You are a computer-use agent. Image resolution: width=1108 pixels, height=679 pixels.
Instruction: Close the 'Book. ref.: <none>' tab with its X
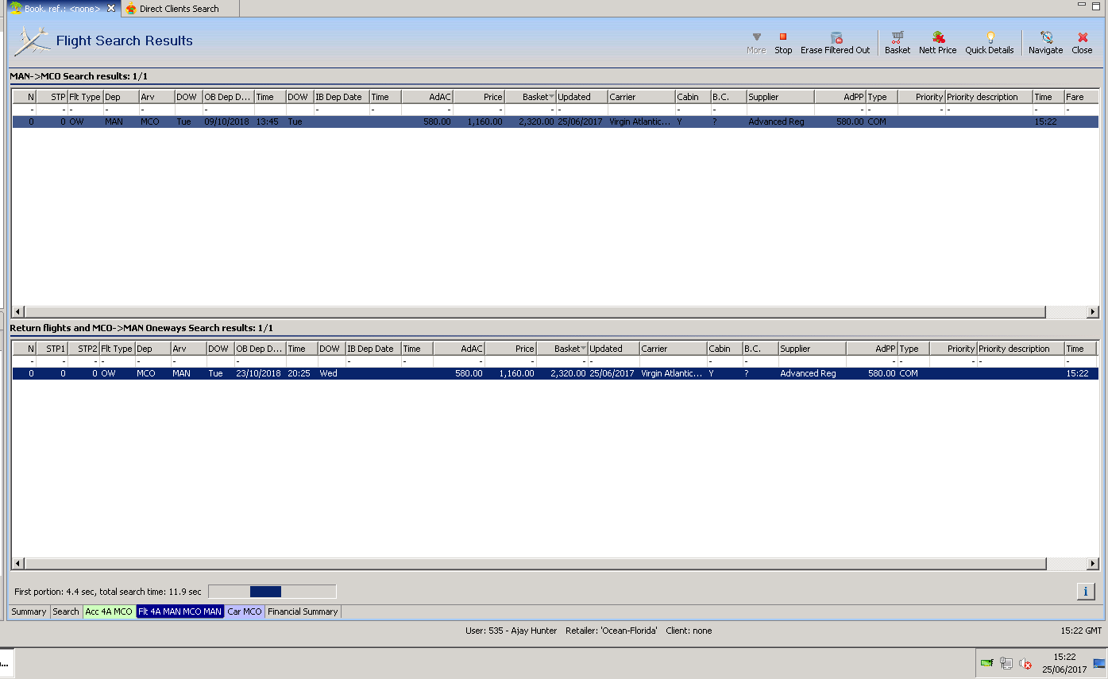[x=111, y=9]
